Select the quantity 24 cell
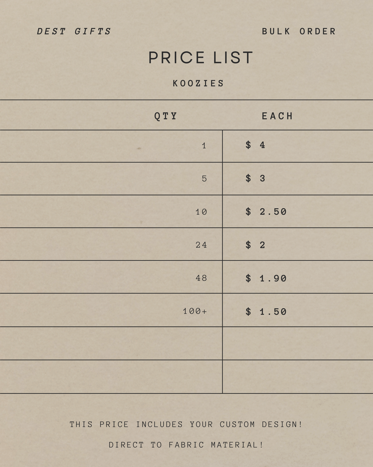The height and width of the screenshot is (467, 373). pos(201,245)
